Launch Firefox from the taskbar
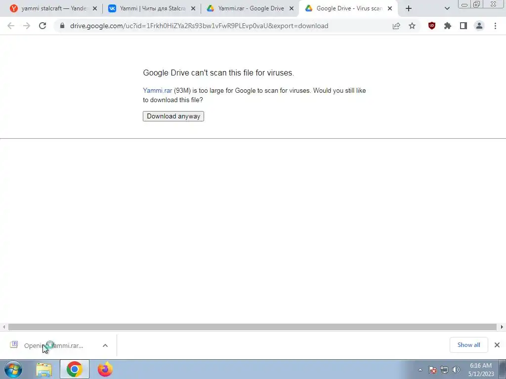 tap(105, 370)
